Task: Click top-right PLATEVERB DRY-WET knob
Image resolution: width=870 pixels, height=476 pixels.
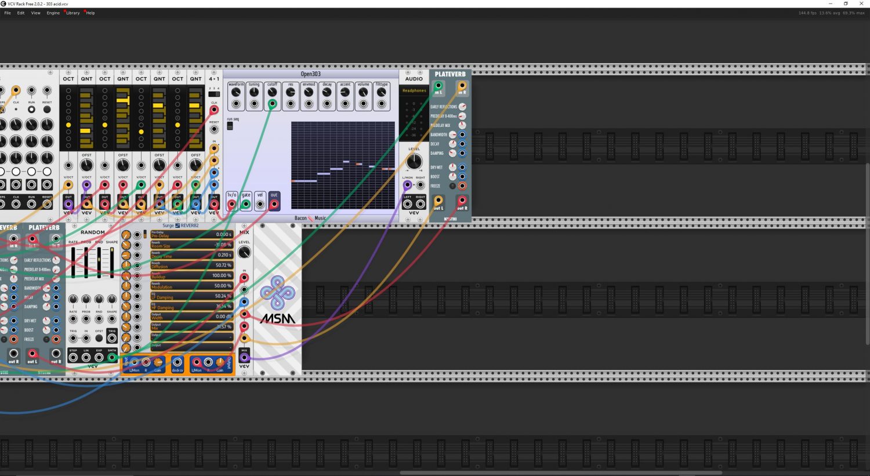Action: click(452, 168)
